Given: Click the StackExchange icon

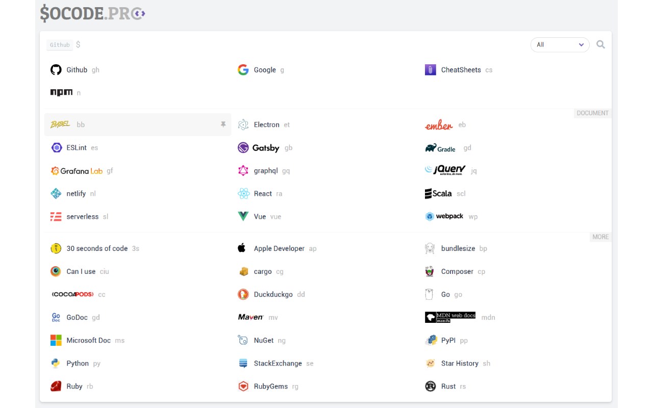Looking at the screenshot, I should (x=243, y=363).
